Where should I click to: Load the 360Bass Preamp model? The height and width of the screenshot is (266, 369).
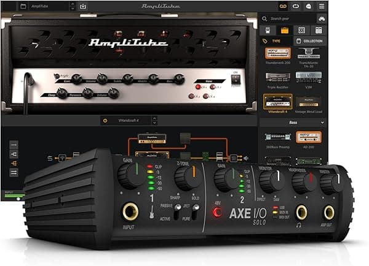click(x=278, y=137)
